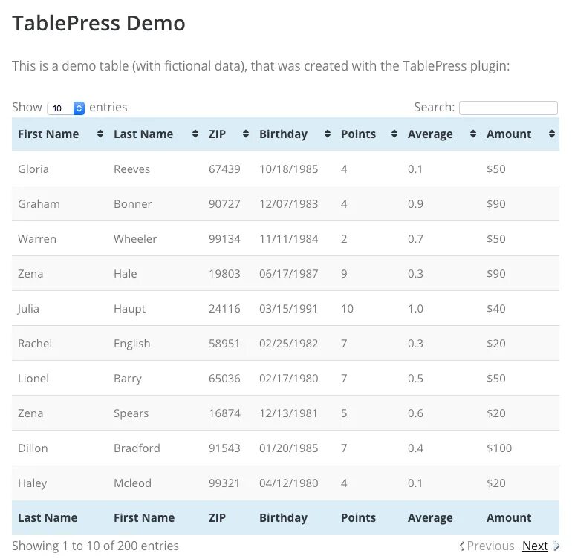The image size is (572, 559).
Task: Click the chevron beside Next
Action: pos(556,546)
